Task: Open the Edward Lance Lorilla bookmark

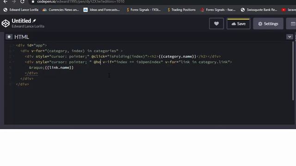Action: click(21, 10)
